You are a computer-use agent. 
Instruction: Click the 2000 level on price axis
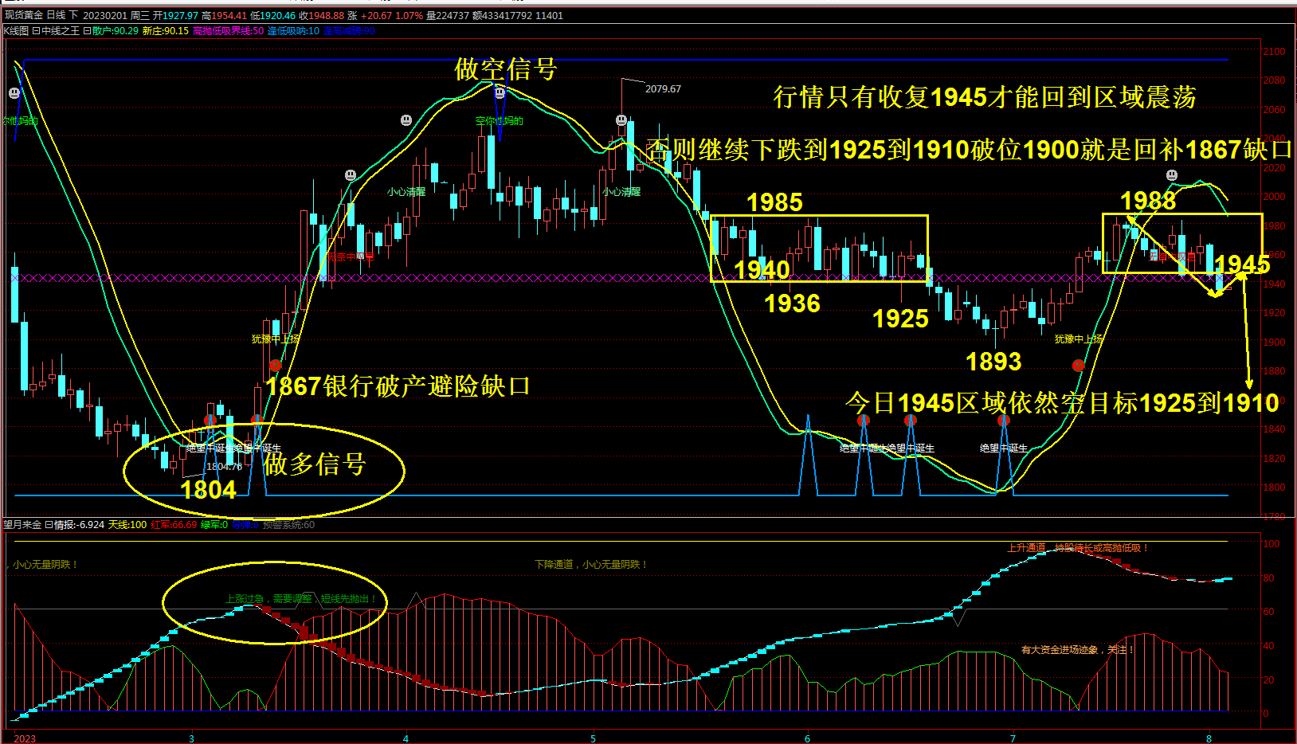(x=1274, y=197)
